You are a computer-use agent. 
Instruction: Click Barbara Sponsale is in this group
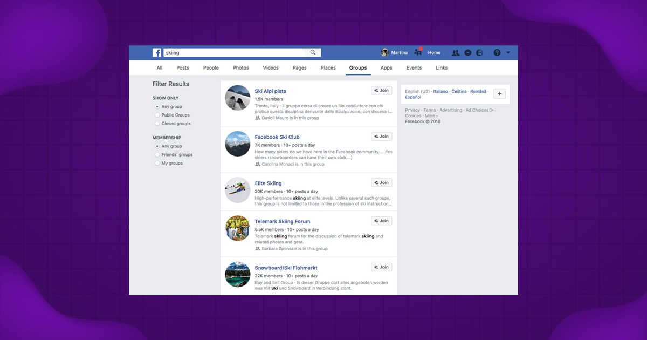tap(294, 249)
